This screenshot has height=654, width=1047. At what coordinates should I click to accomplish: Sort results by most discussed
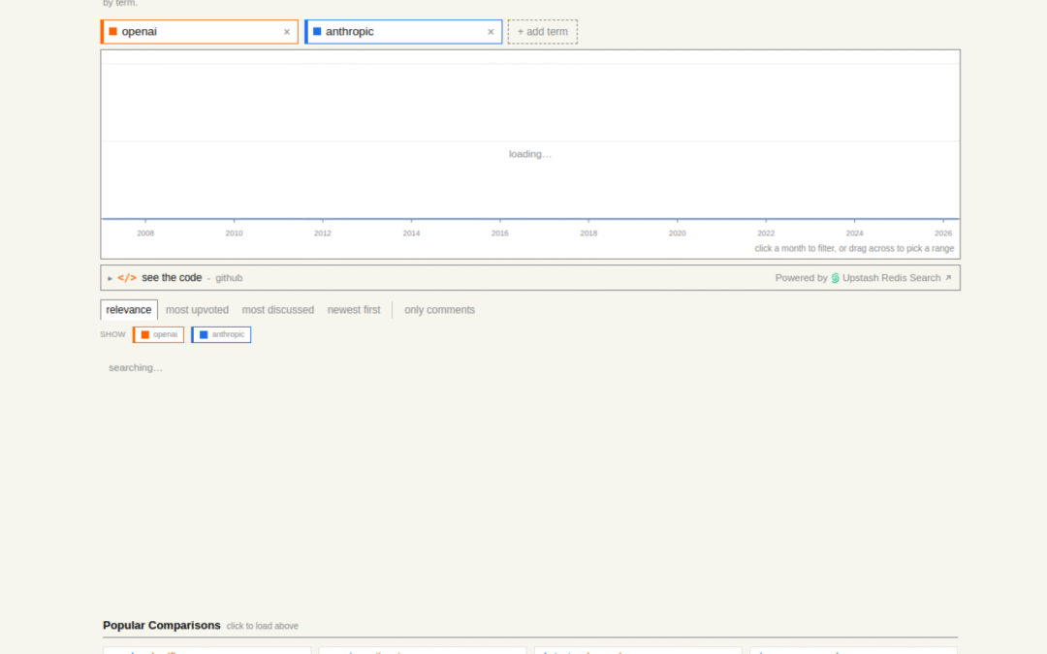coord(278,310)
